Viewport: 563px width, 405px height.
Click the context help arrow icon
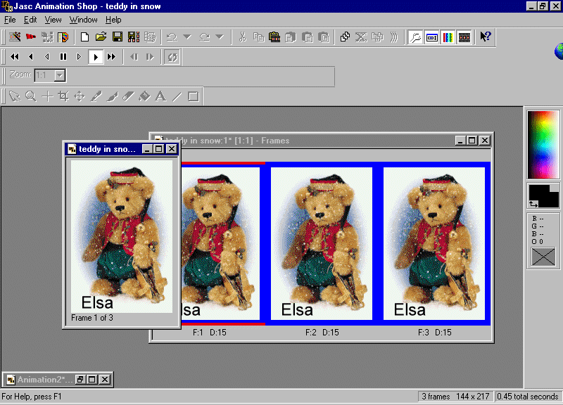(x=486, y=37)
